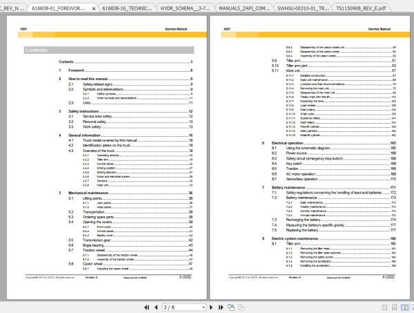Click the grey 'Contents' heading banner
Image resolution: width=414 pixels, height=313 pixels.
click(x=109, y=50)
